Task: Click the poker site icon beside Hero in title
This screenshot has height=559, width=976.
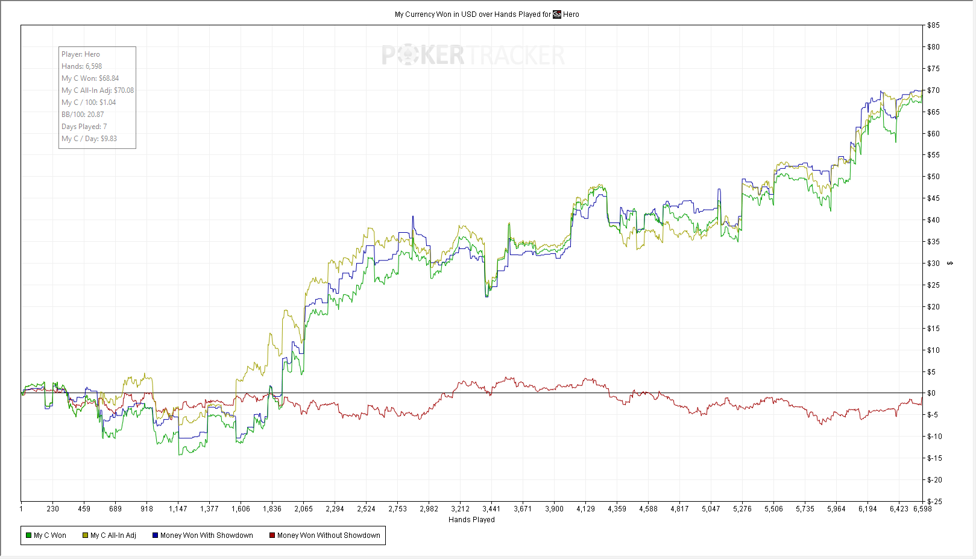Action: [x=557, y=14]
